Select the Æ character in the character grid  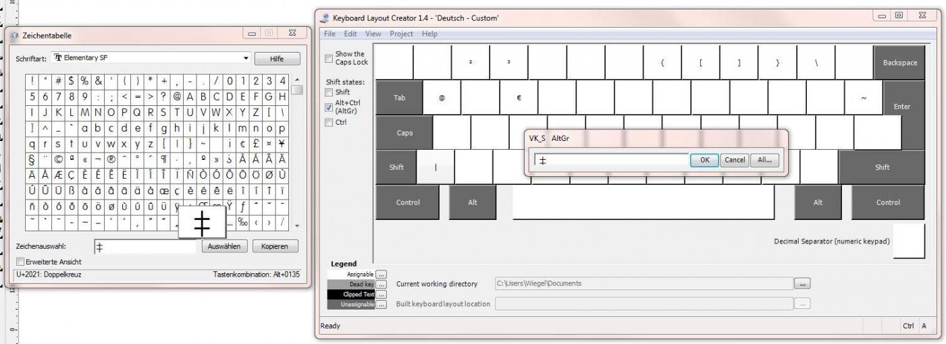coord(57,177)
